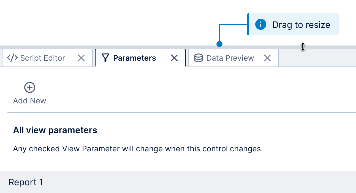The image size is (356, 193).
Task: Click the empty tab strip right of Data Preview
Action: click(x=317, y=58)
